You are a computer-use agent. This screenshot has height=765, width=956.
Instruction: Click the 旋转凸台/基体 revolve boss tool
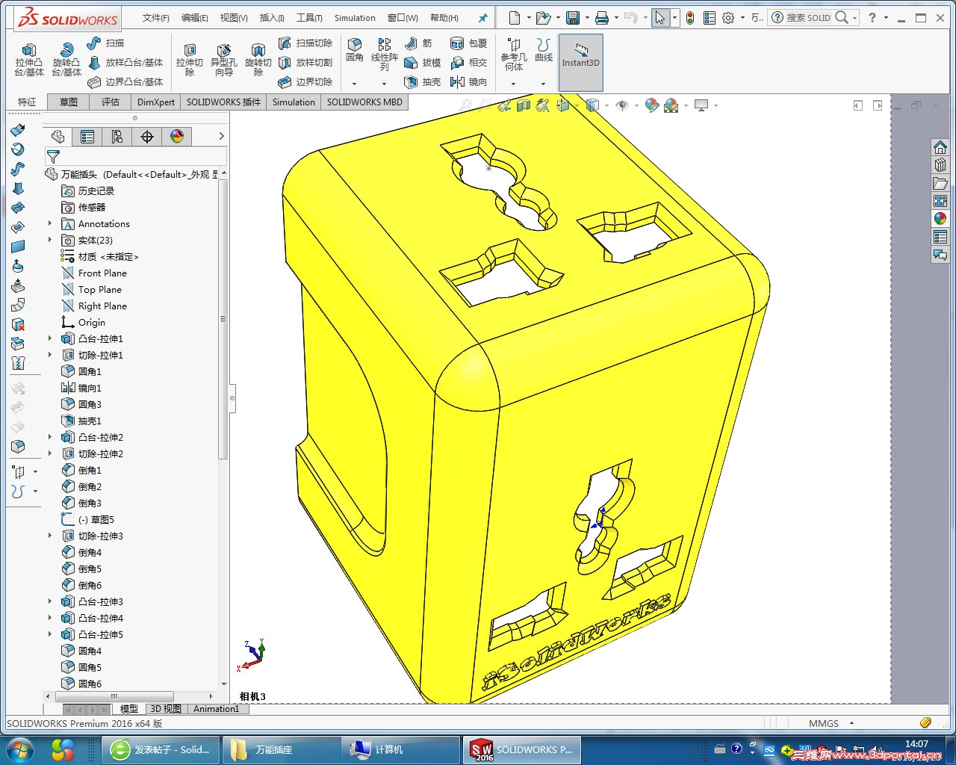[x=66, y=58]
